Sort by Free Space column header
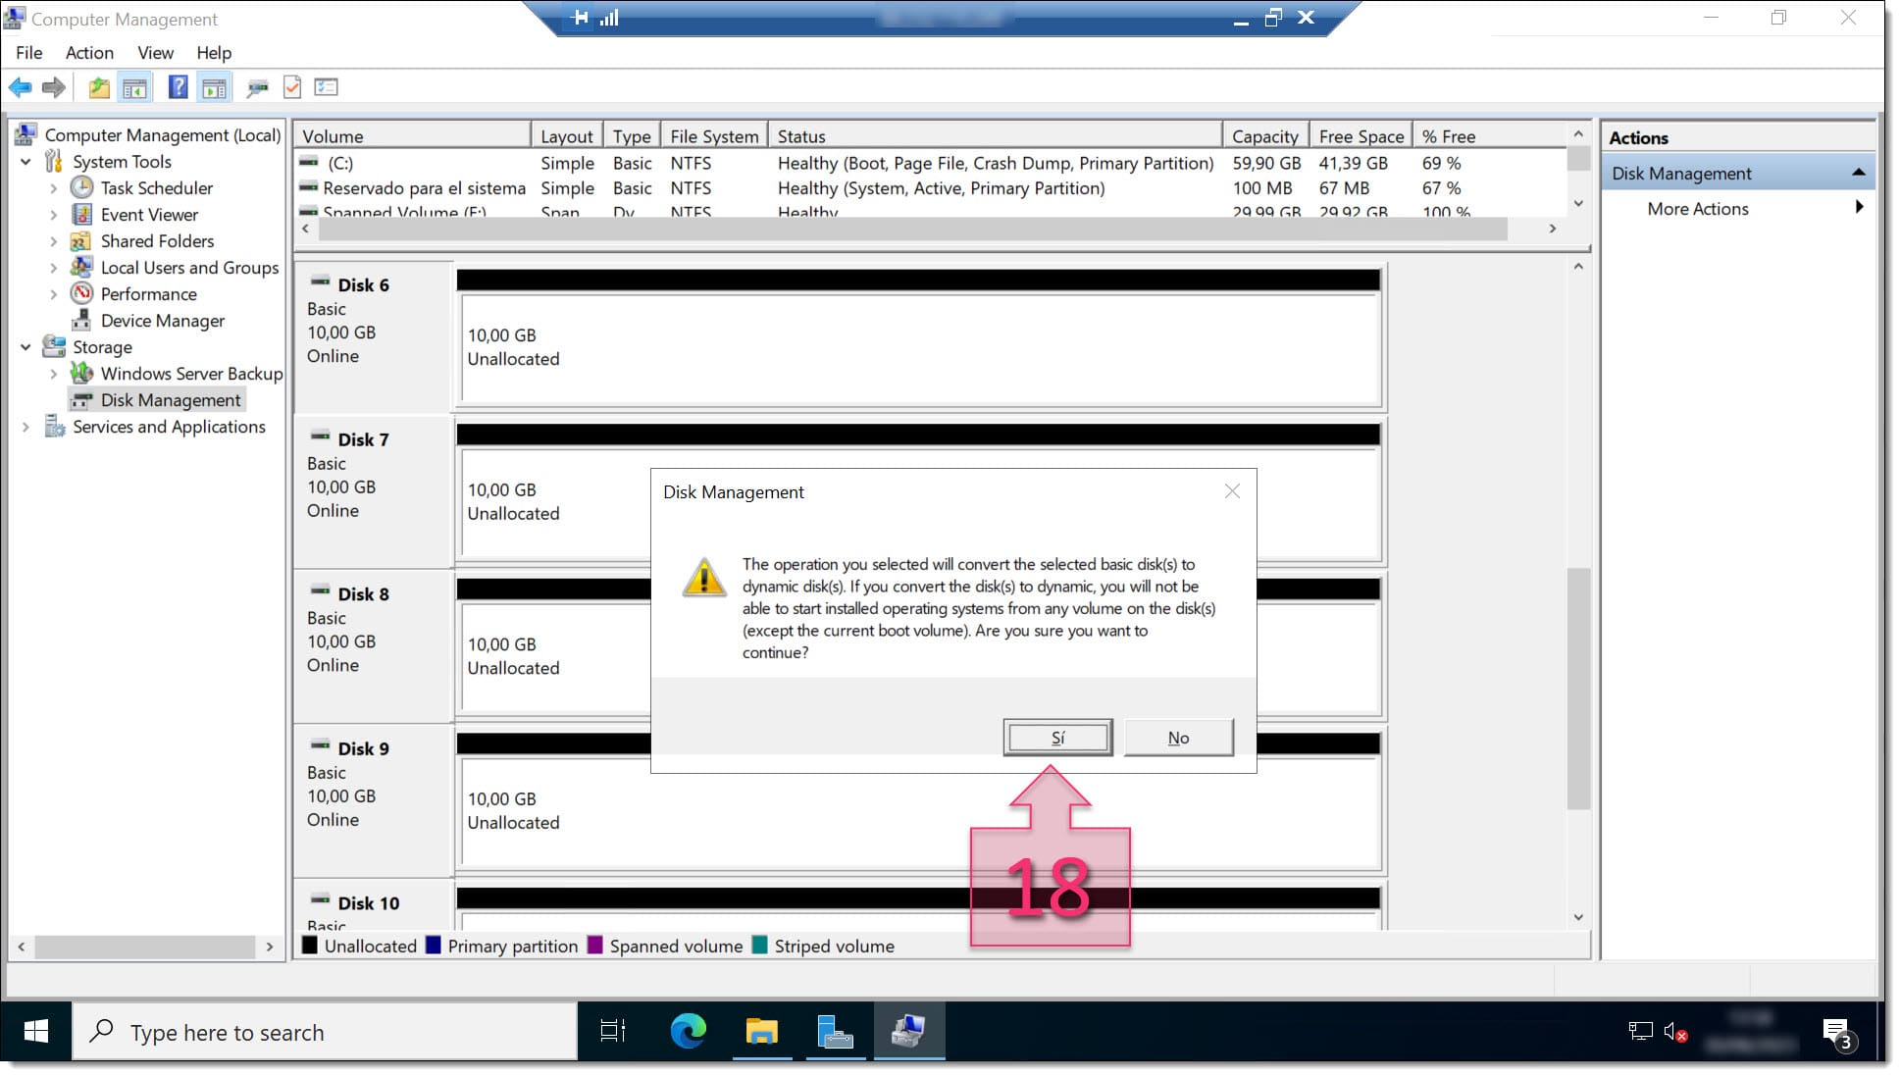1900x1076 pixels. (x=1361, y=136)
